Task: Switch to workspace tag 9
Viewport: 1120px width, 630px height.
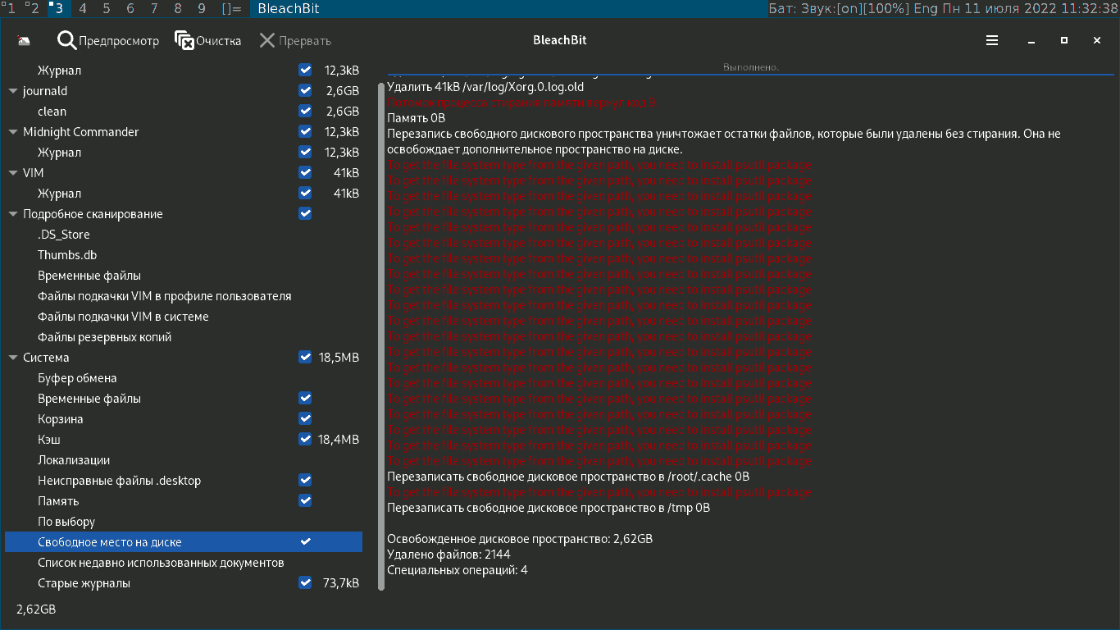Action: coord(202,8)
